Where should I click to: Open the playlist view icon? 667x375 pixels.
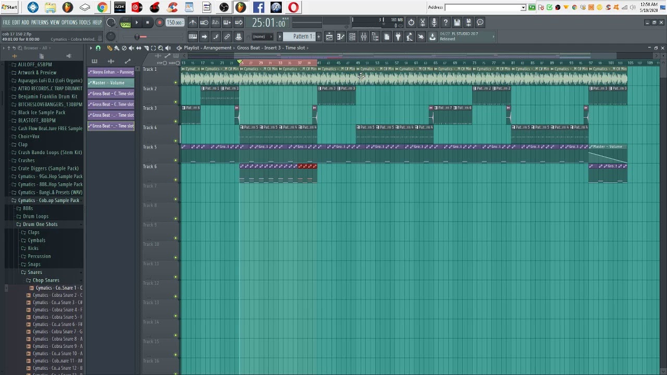329,36
